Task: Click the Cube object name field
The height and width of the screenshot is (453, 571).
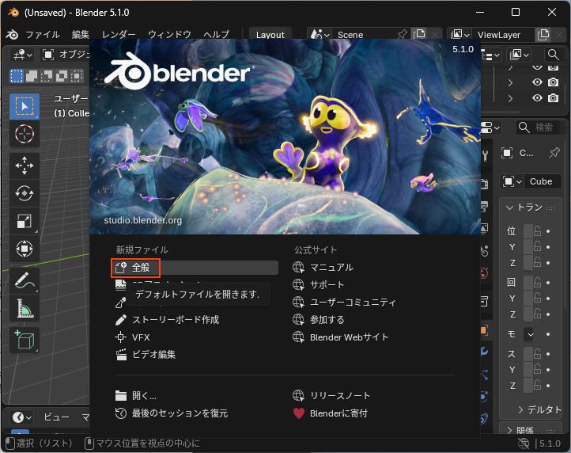Action: [x=543, y=181]
